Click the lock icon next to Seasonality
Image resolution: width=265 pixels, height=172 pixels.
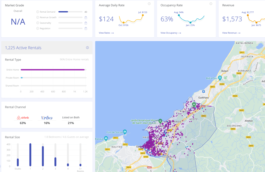tap(85, 23)
